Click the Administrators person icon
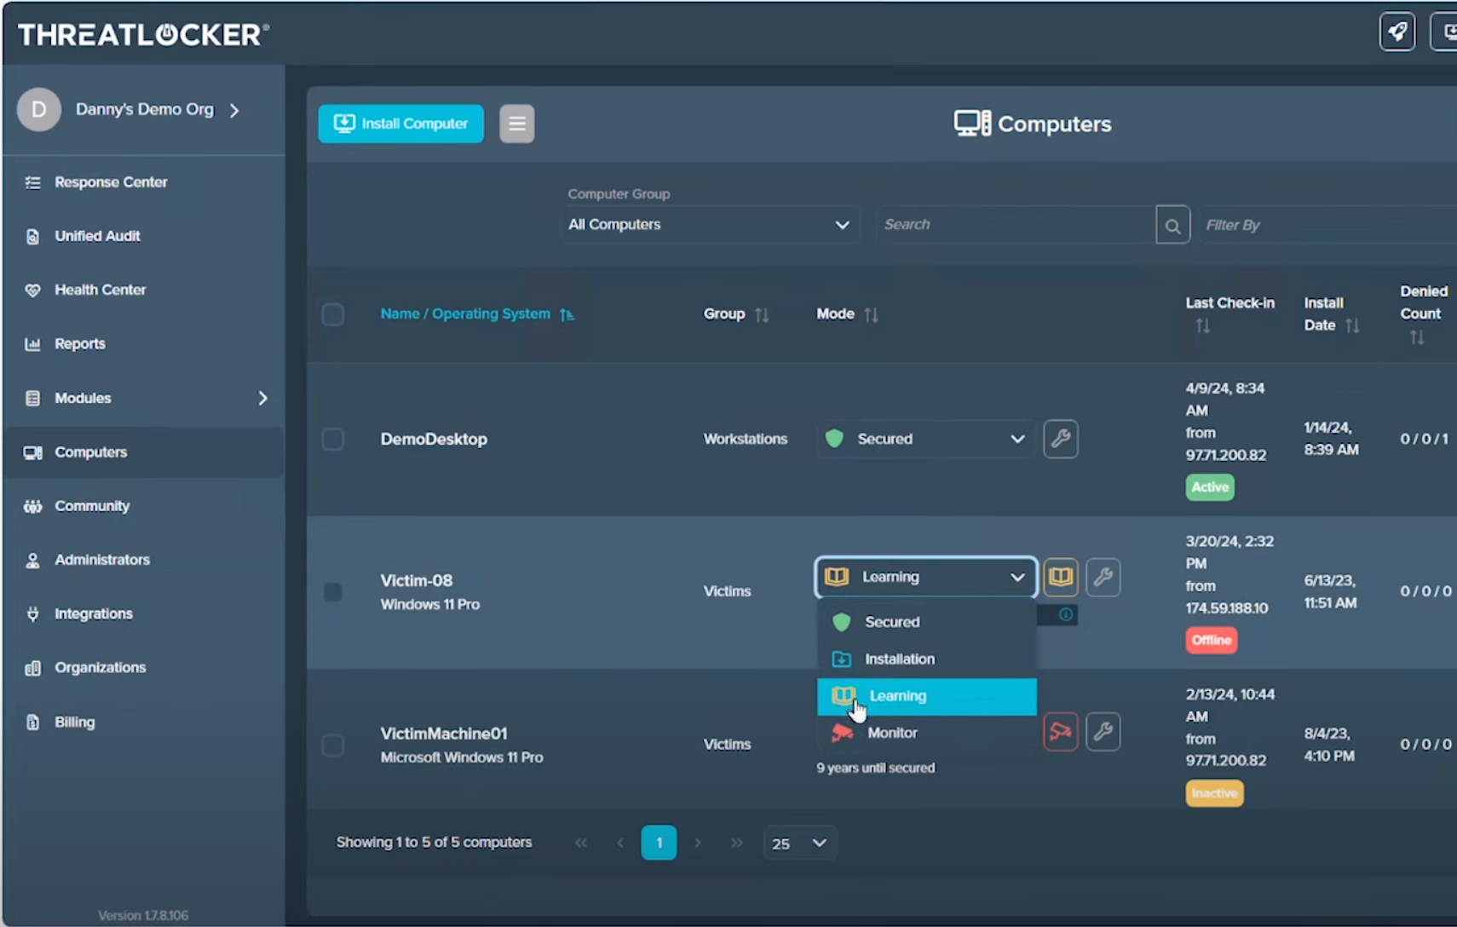The height and width of the screenshot is (927, 1457). (x=32, y=560)
